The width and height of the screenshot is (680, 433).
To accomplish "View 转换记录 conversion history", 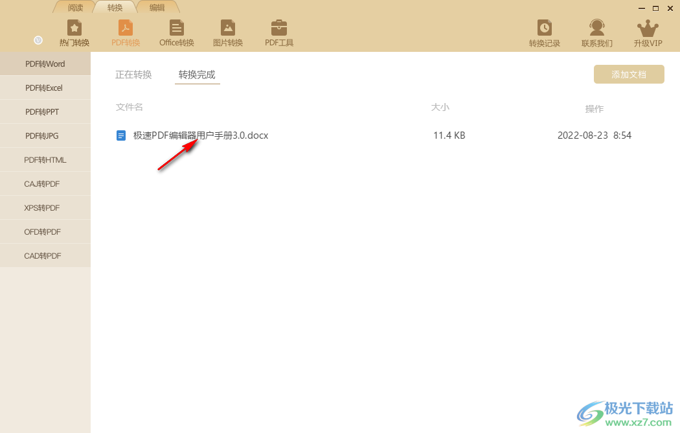I will 544,34.
